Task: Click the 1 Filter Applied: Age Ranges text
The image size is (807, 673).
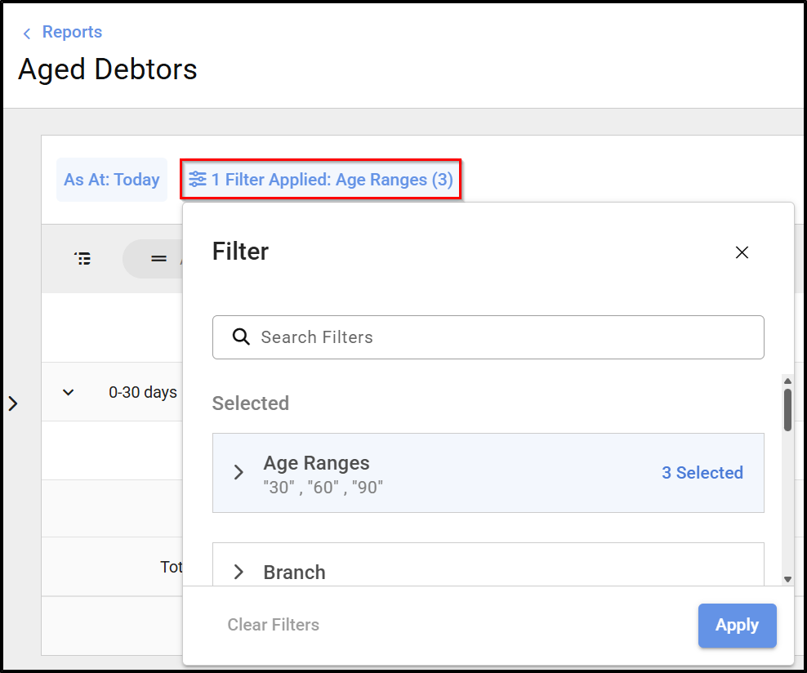Action: click(332, 180)
